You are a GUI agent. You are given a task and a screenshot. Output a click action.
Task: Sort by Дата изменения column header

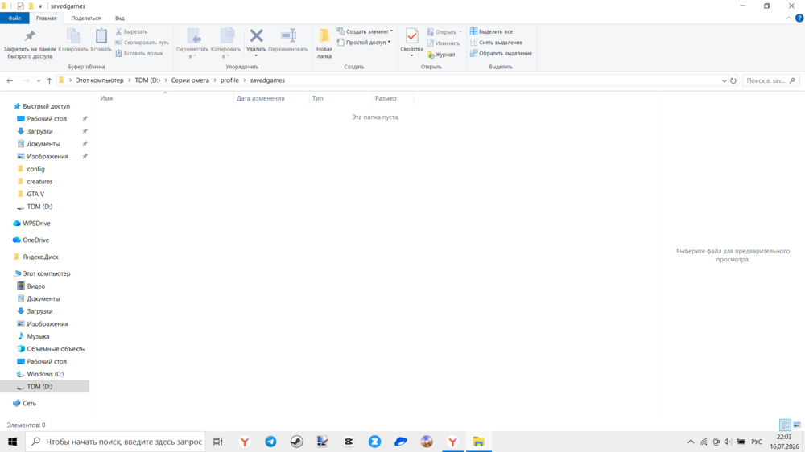coord(260,98)
